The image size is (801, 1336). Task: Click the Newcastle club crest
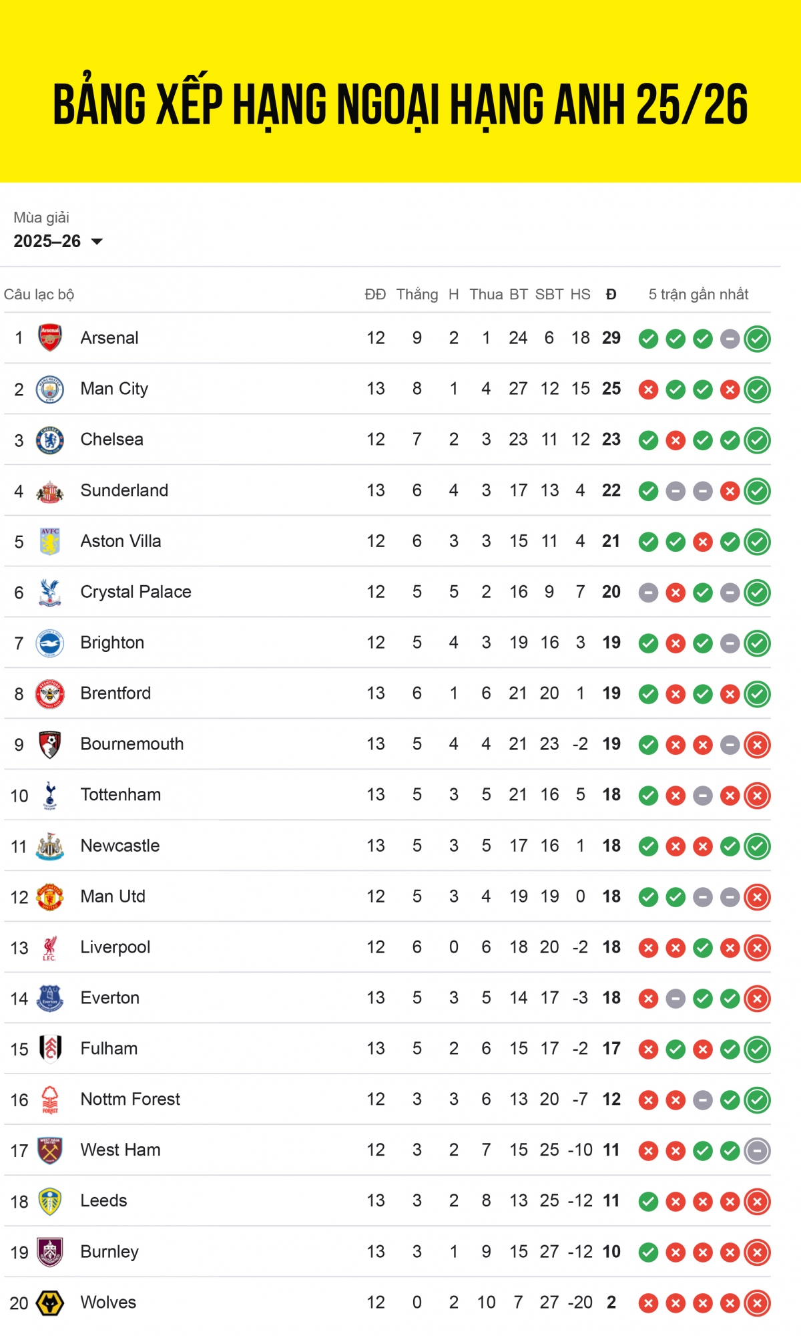point(50,846)
